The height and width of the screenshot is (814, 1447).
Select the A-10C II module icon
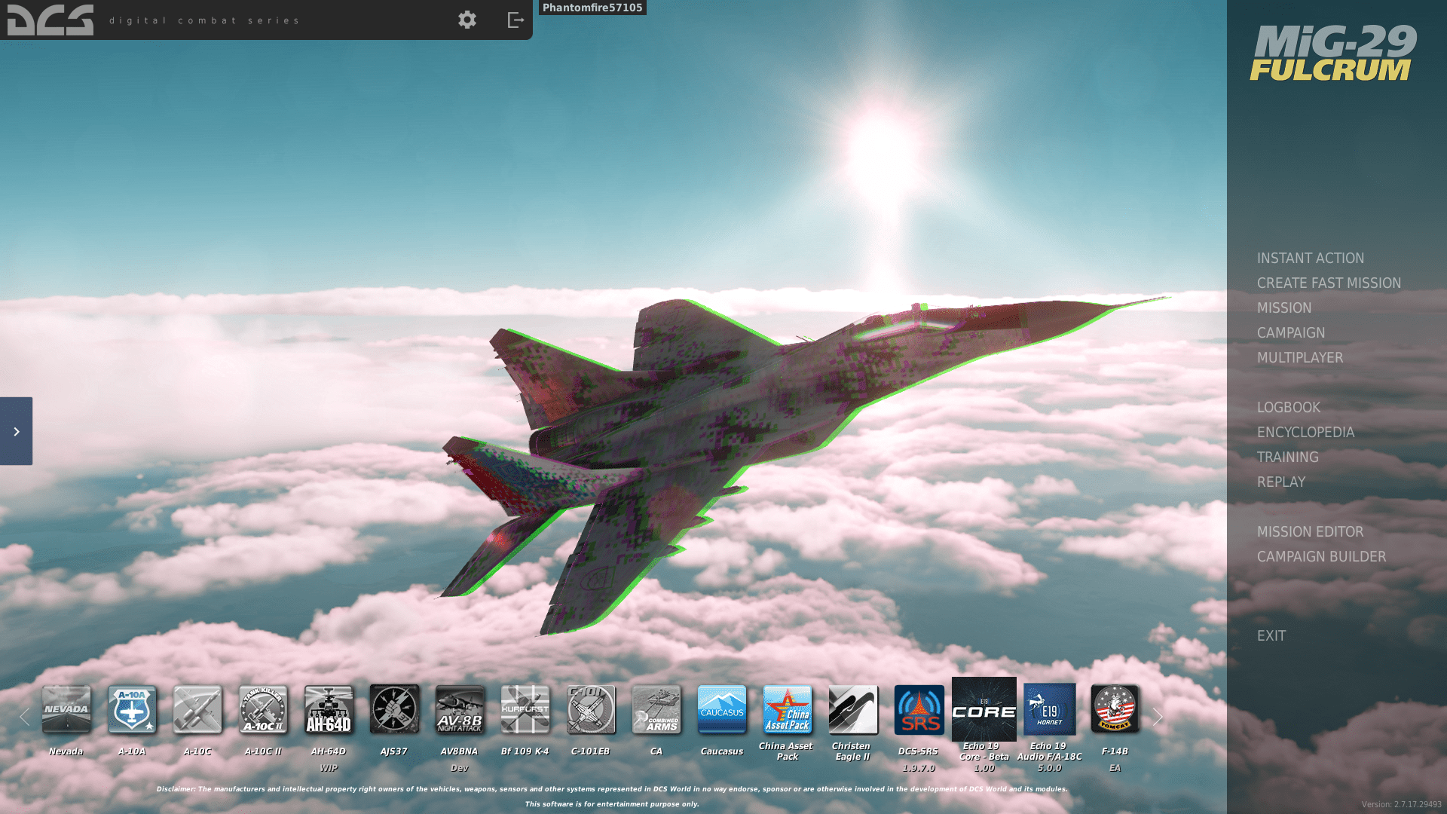(x=263, y=709)
